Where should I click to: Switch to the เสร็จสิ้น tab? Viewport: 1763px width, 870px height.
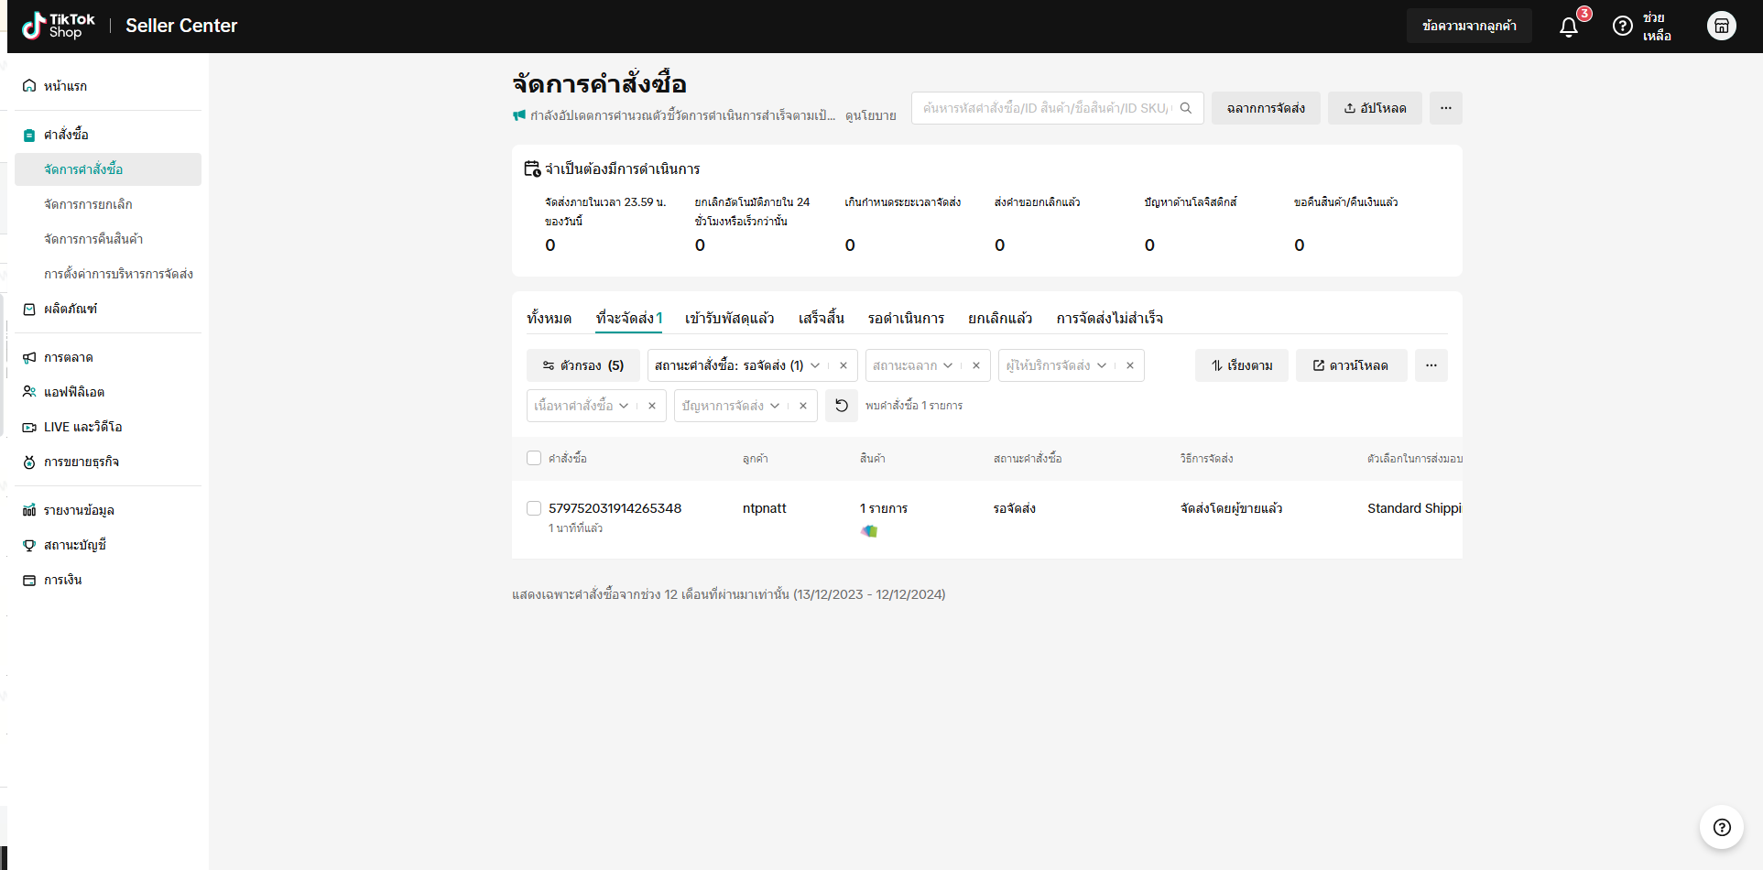(821, 318)
